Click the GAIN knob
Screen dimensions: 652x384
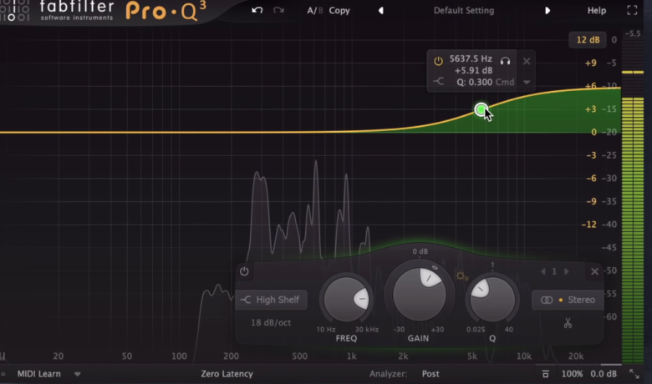419,295
